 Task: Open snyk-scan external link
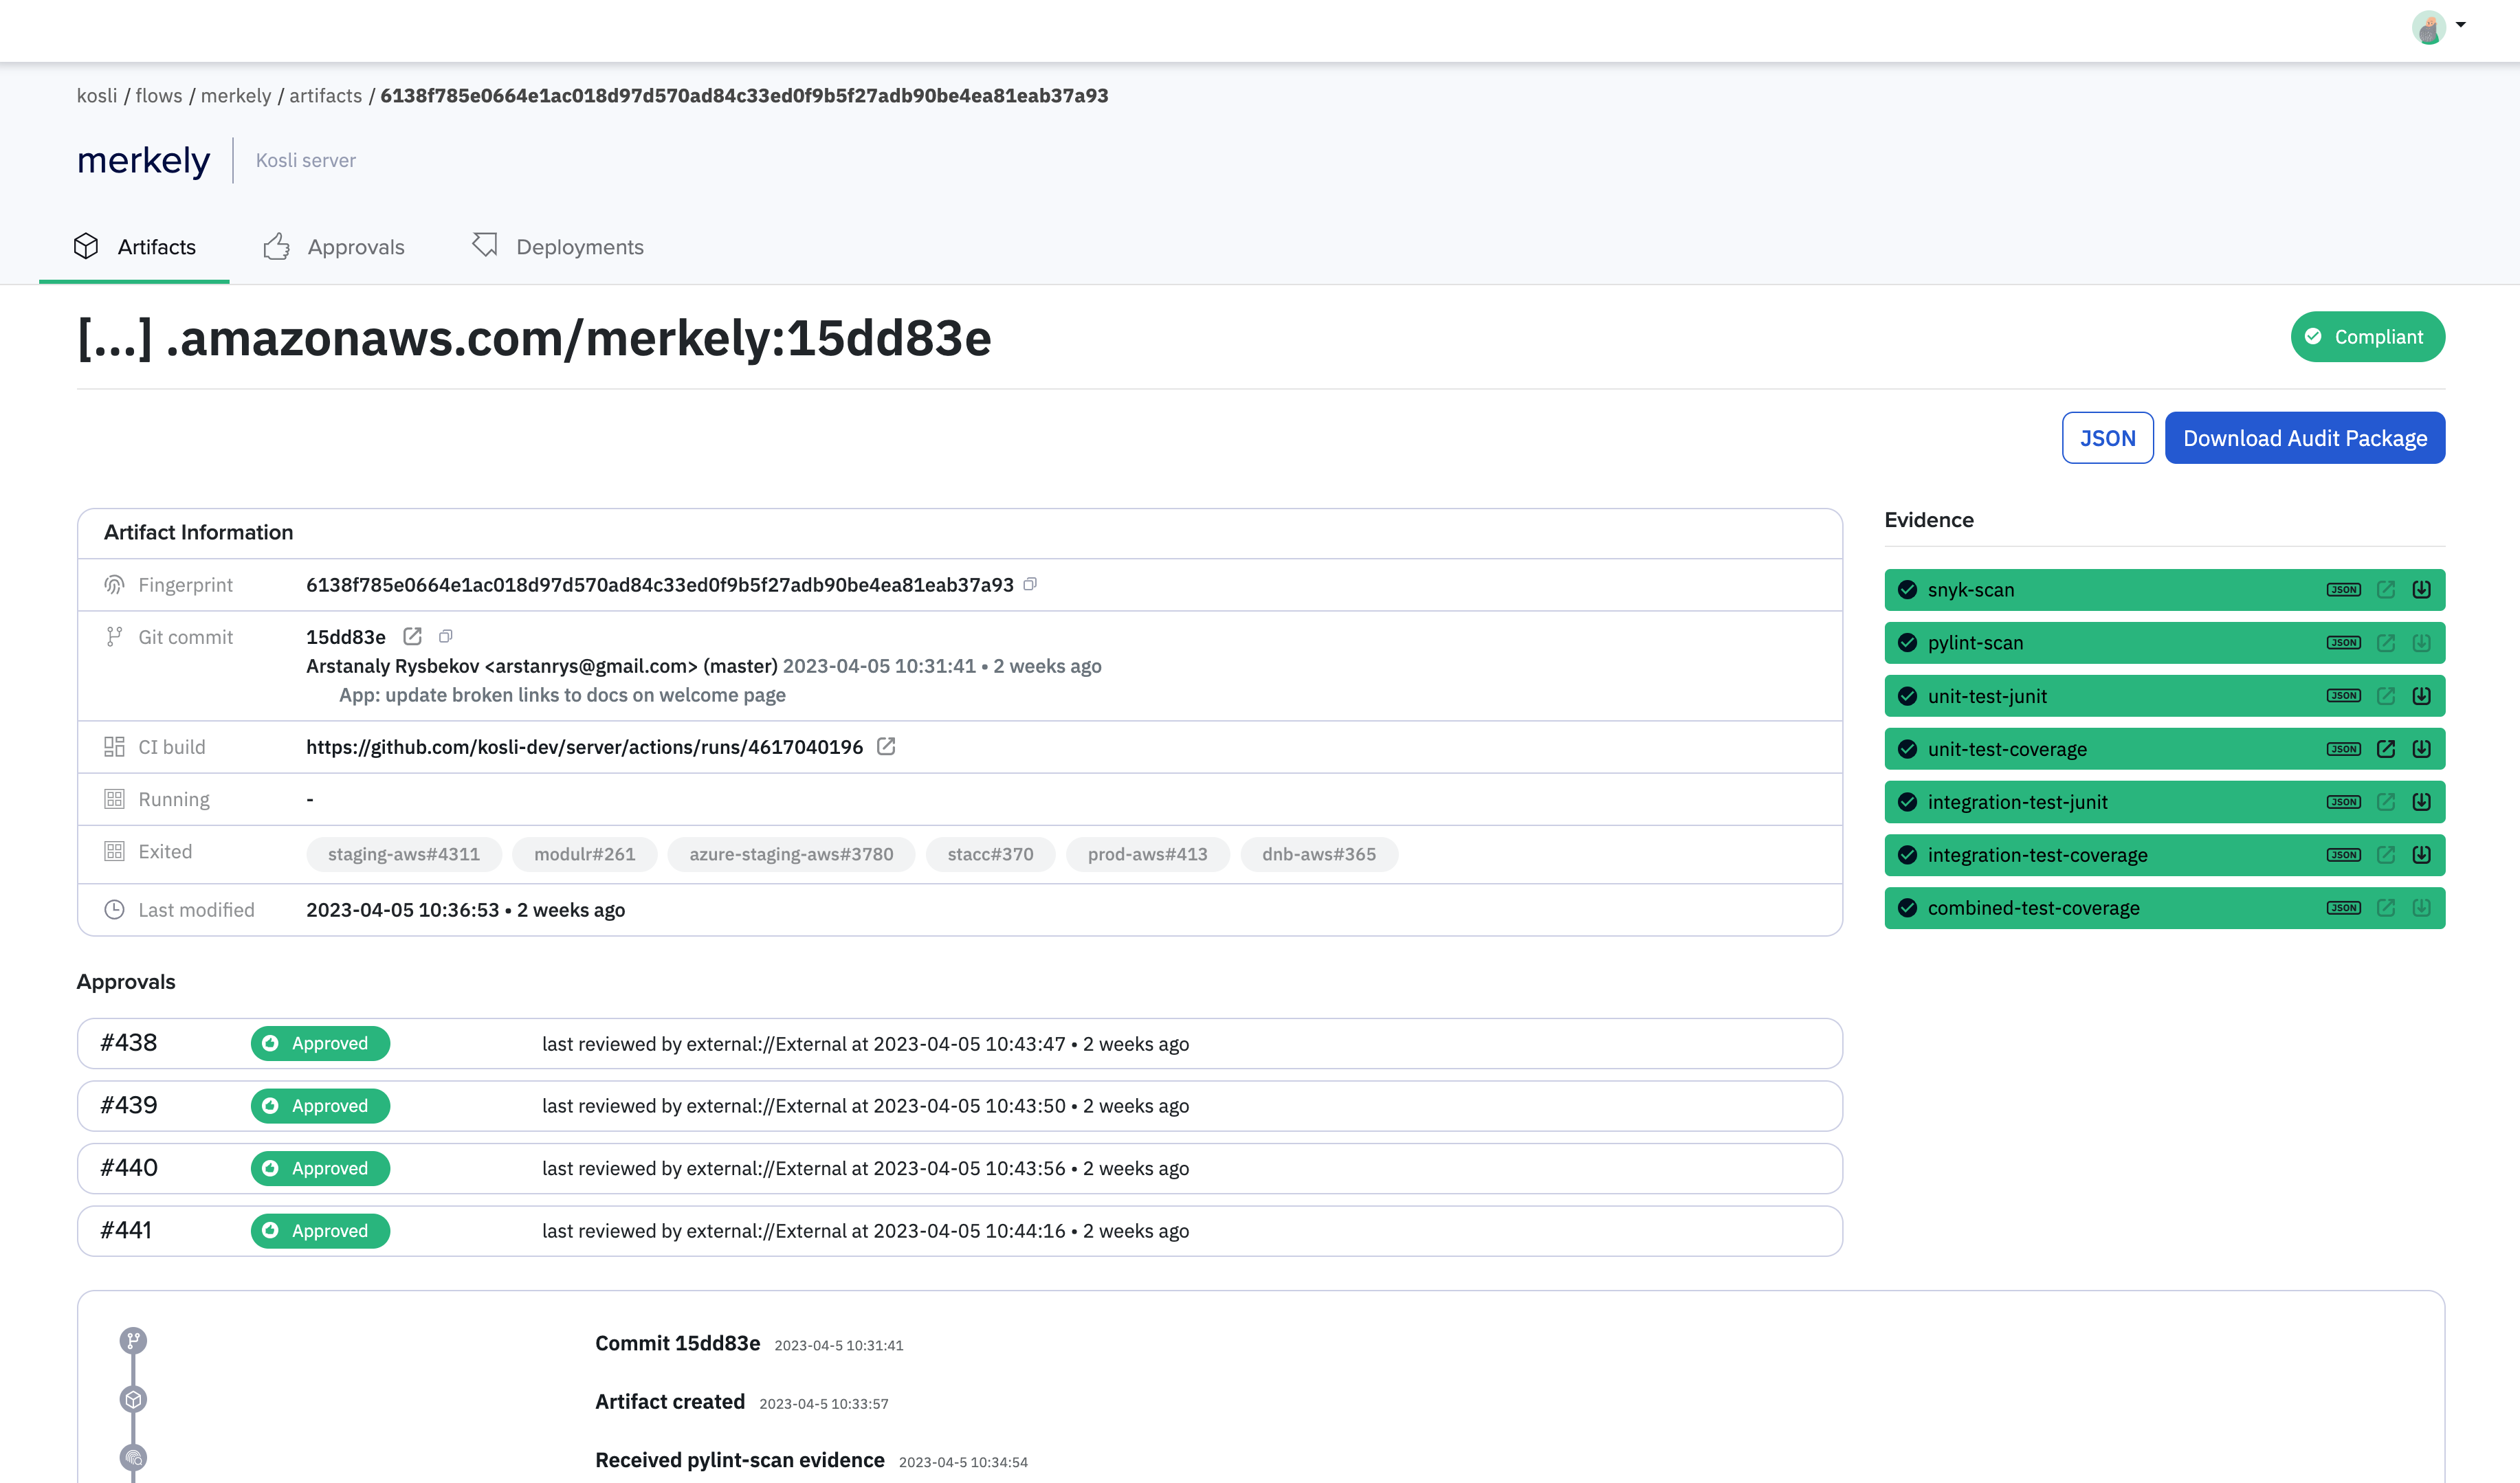point(2386,590)
